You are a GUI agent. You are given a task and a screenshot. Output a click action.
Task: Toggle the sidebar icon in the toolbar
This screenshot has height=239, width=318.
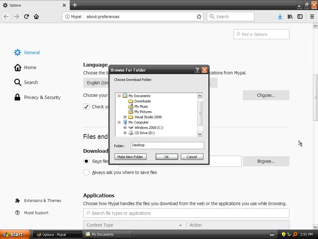click(x=300, y=16)
